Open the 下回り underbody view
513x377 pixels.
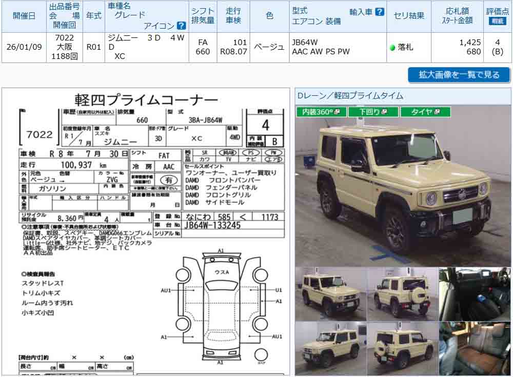pyautogui.click(x=373, y=112)
